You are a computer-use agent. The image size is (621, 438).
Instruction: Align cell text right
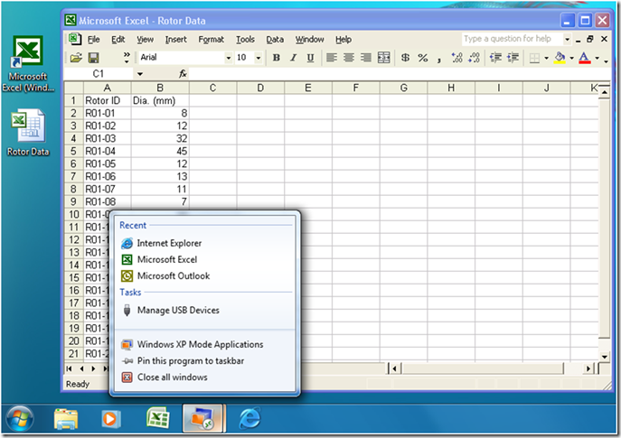(366, 58)
